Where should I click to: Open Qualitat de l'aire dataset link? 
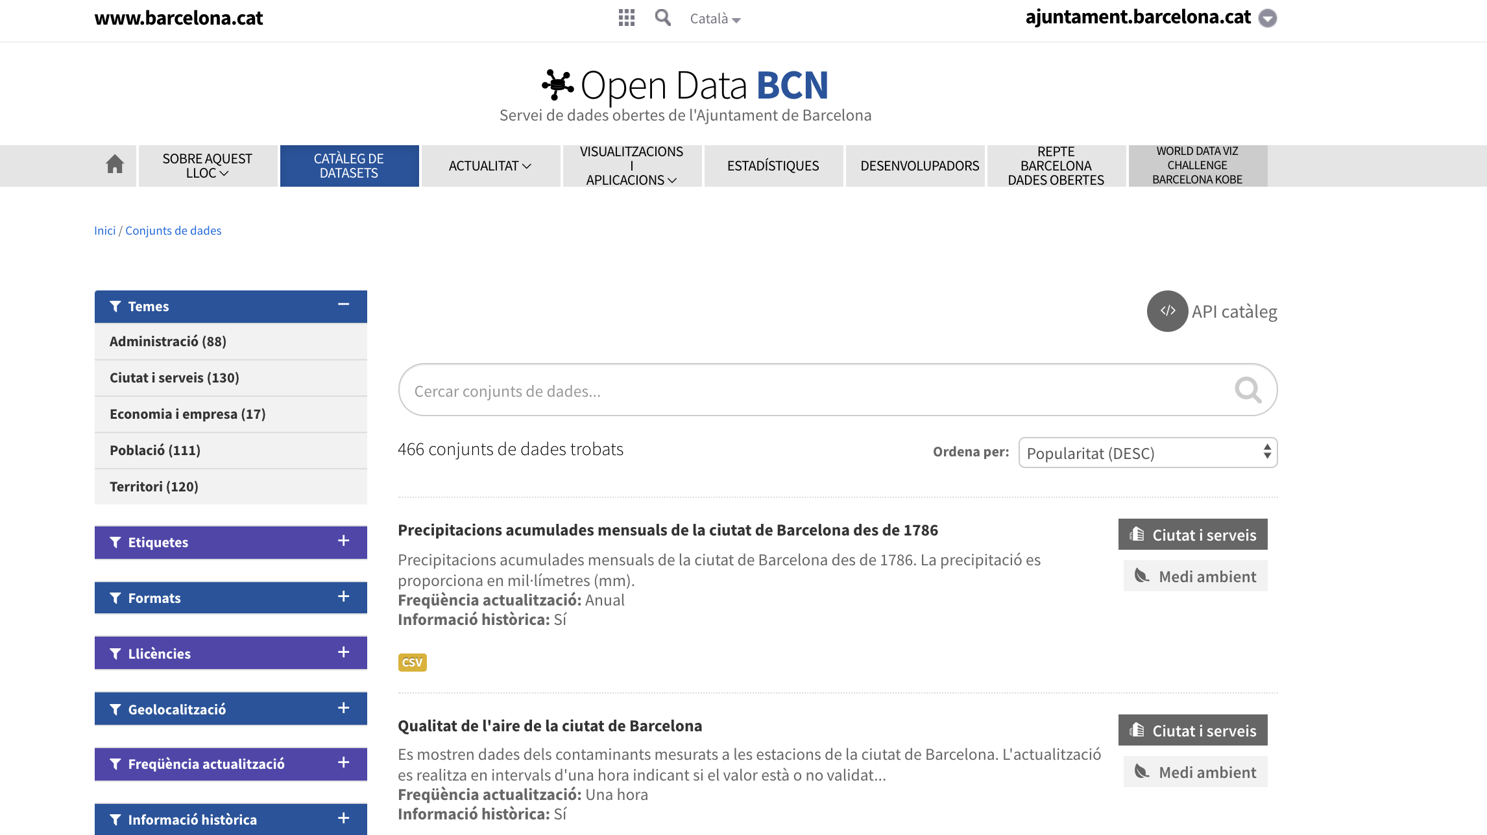click(550, 725)
